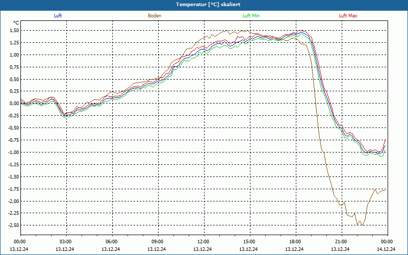Click the Luft Max curve endpoint near midnight
The image size is (408, 255).
click(x=385, y=140)
